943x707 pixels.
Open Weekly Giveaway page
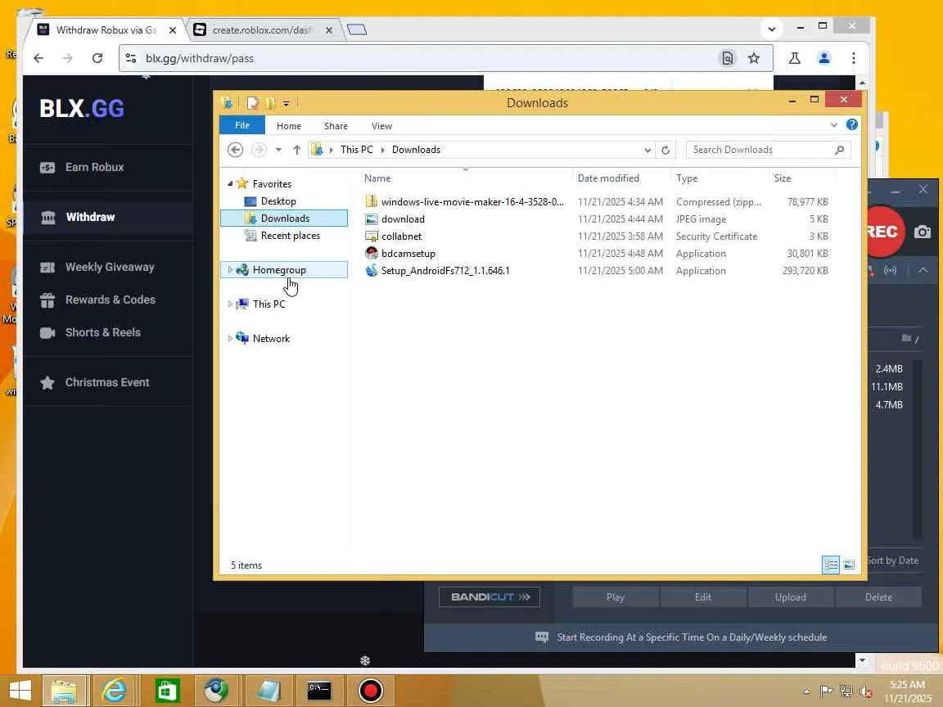click(x=110, y=267)
